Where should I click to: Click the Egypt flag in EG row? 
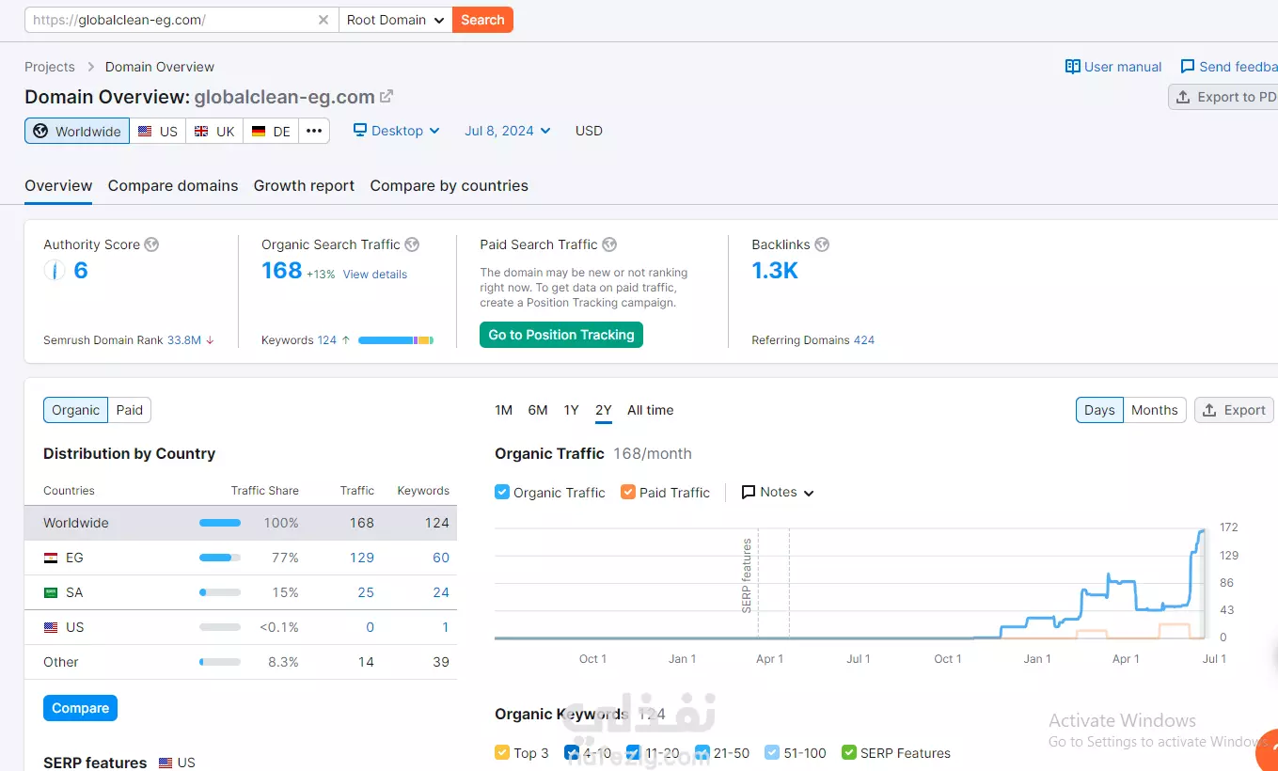(51, 558)
